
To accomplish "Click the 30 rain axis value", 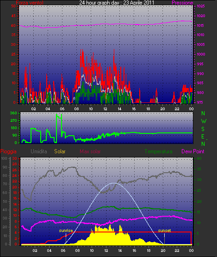I will 15,158.
